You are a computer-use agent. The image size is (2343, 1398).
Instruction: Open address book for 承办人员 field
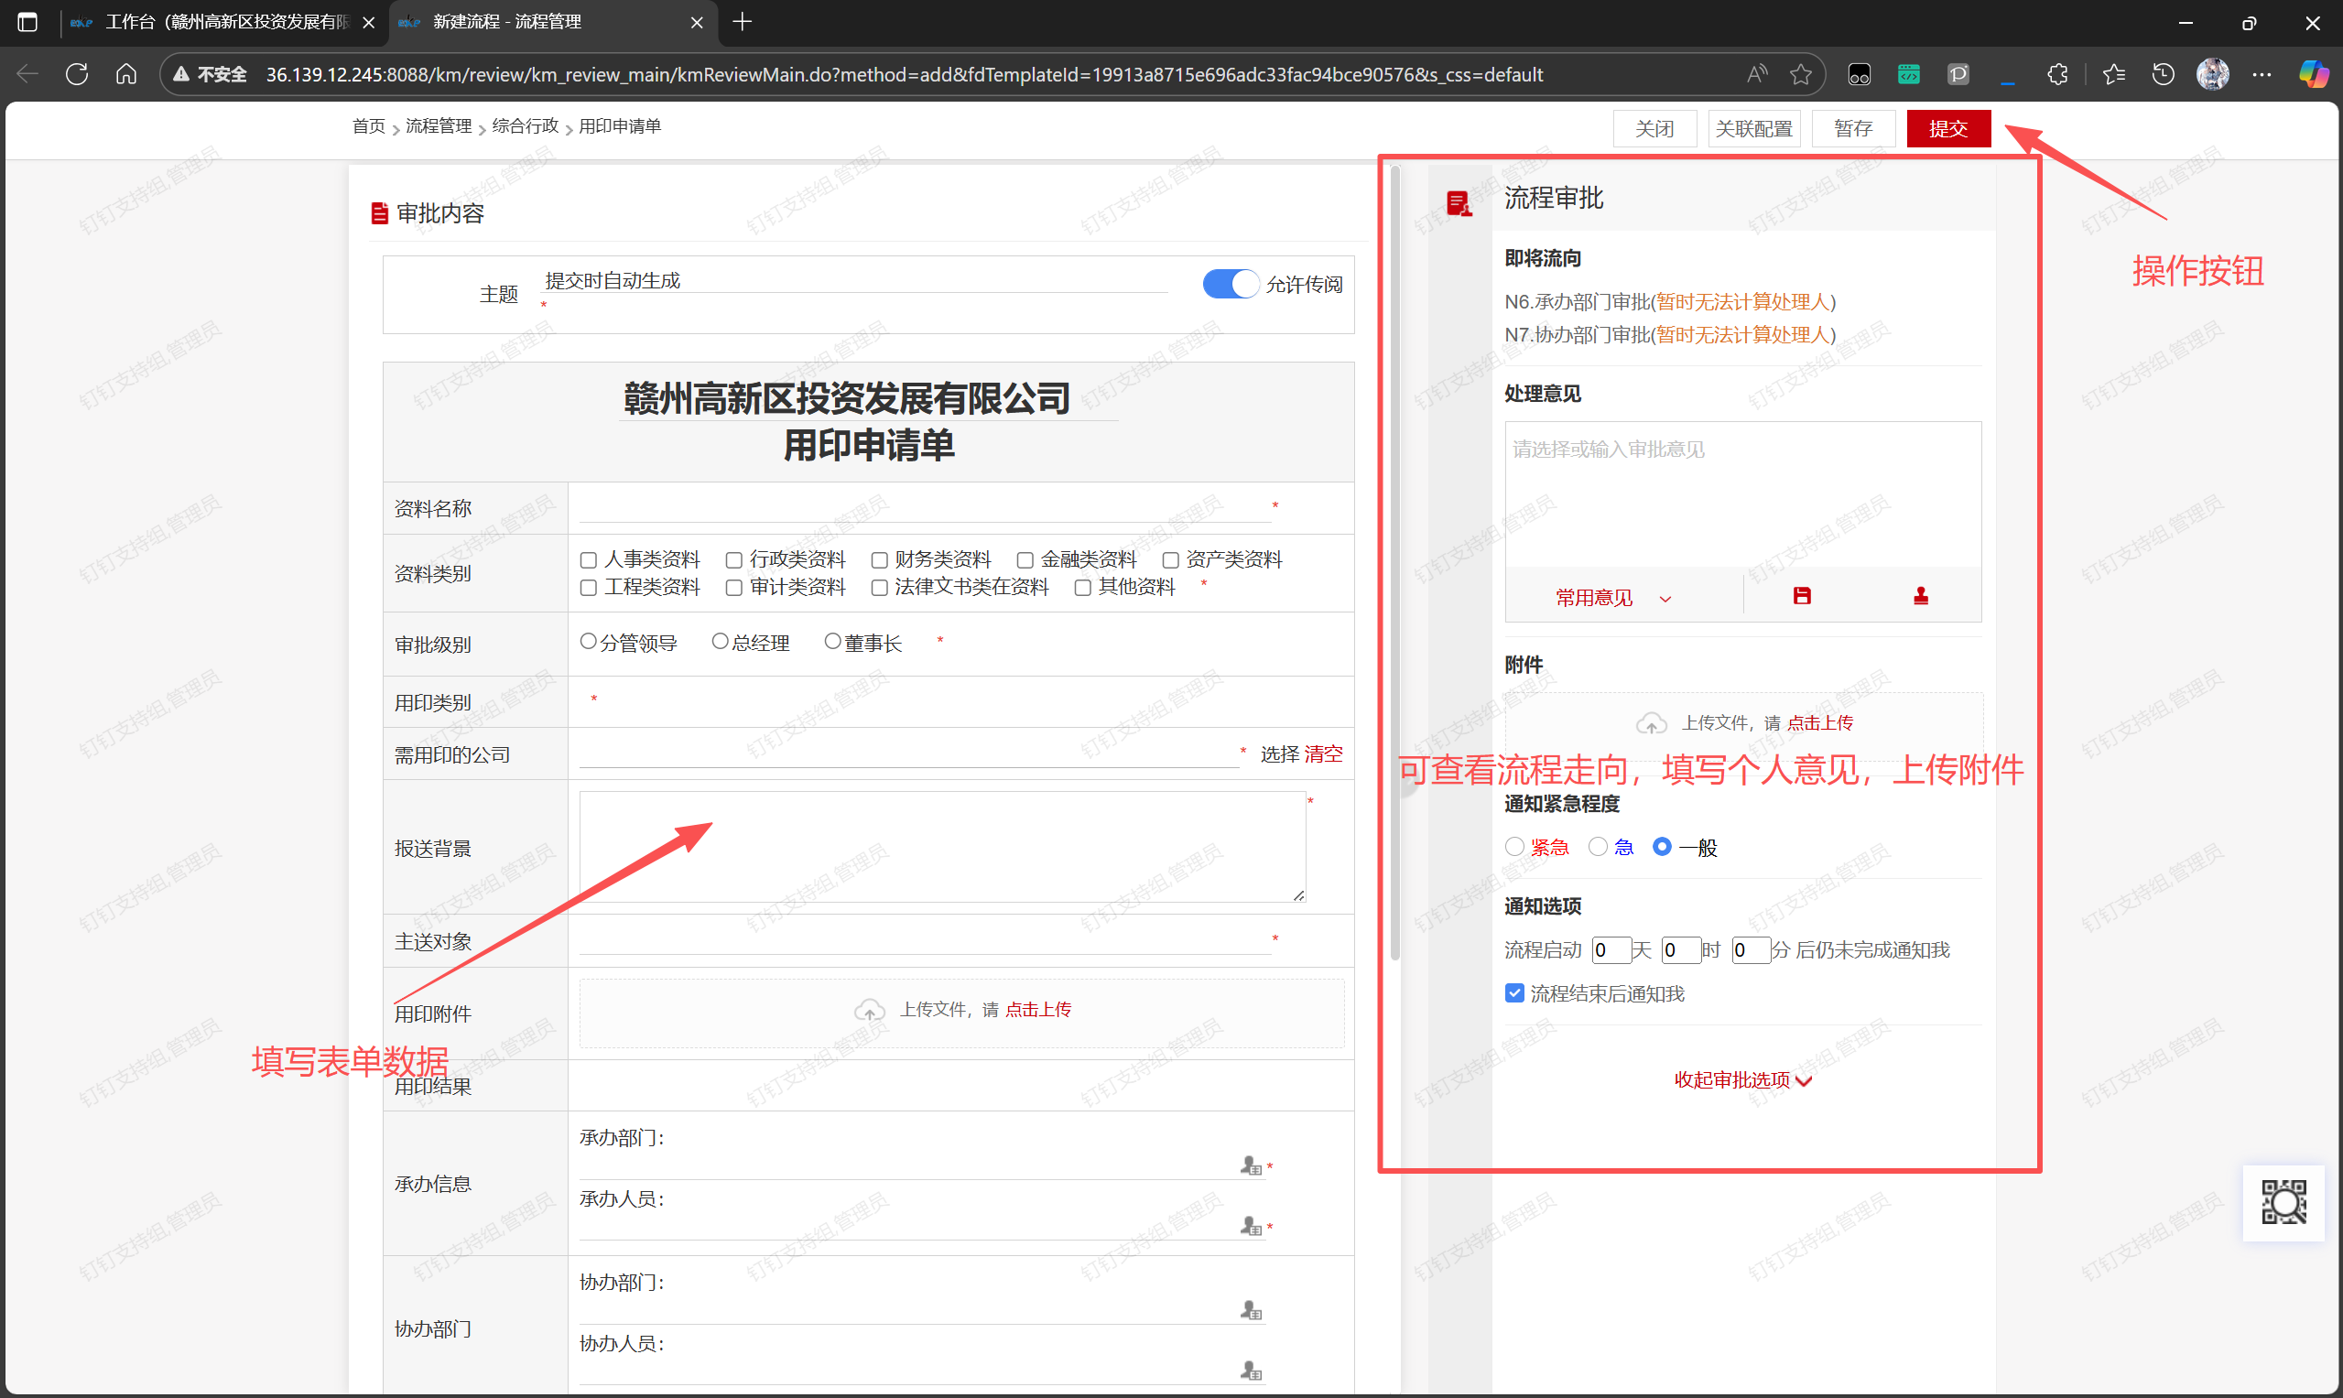tap(1250, 1227)
